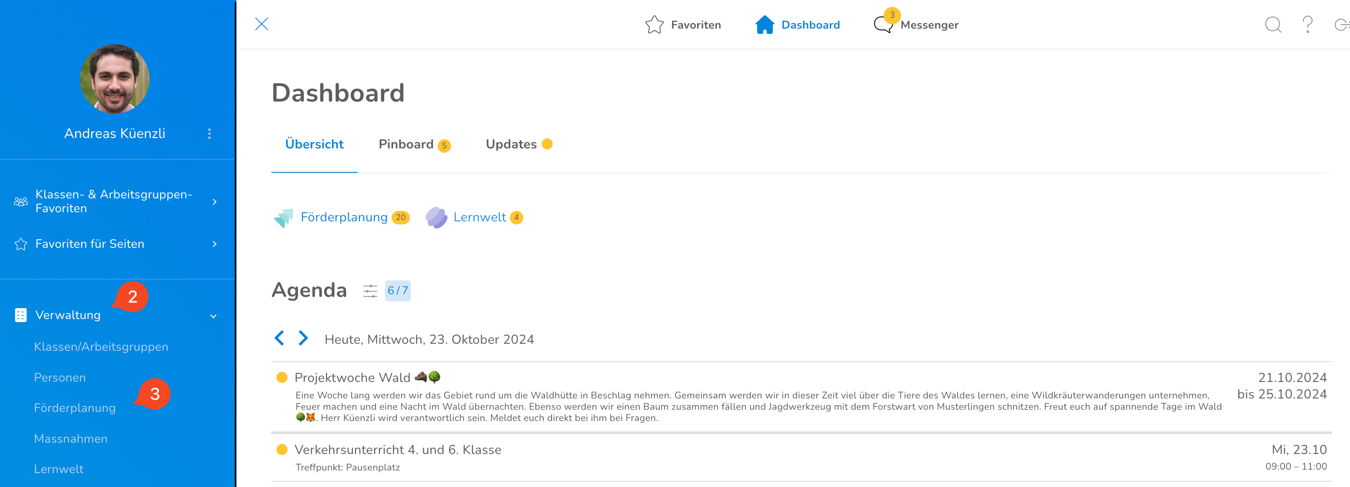Open Personen in the Verwaltung menu

(x=60, y=377)
